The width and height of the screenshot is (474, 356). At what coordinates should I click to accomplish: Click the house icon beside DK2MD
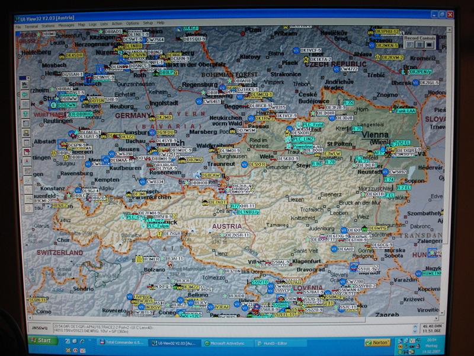pos(152,117)
